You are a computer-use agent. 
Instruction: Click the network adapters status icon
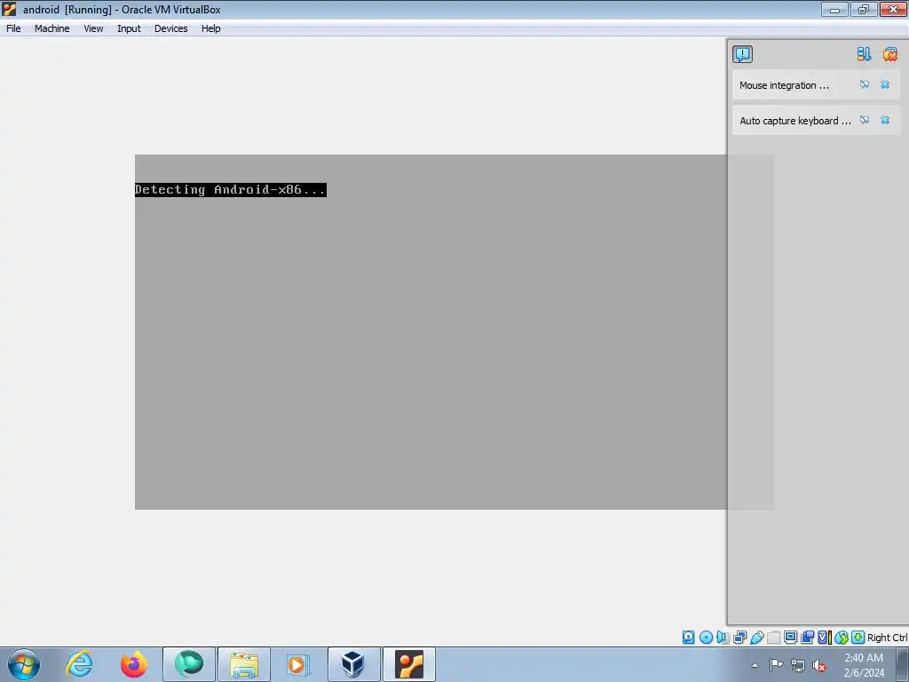coord(739,638)
